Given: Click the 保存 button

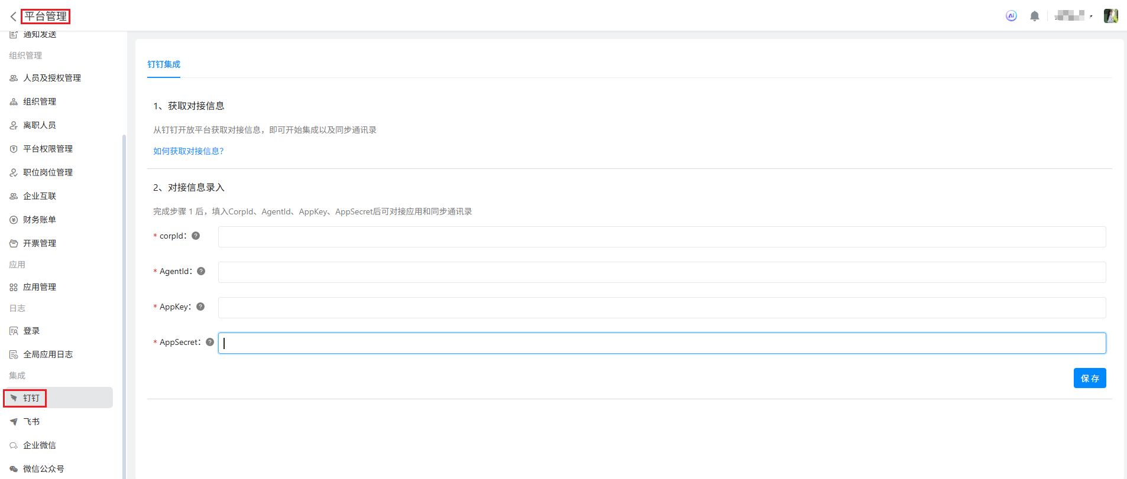Looking at the screenshot, I should click(1089, 378).
